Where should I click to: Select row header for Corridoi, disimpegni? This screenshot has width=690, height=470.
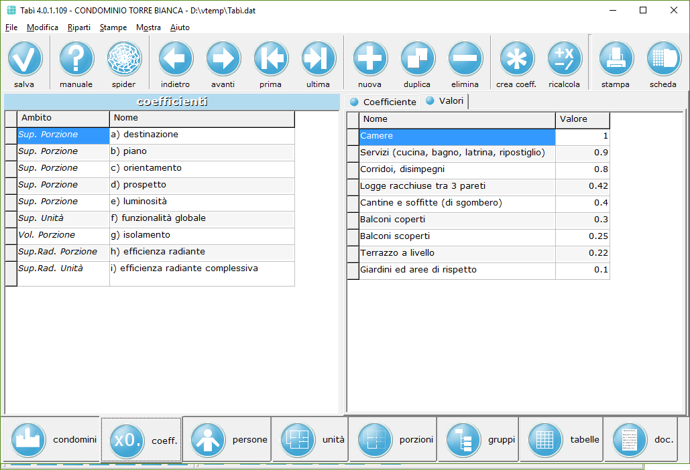click(353, 170)
